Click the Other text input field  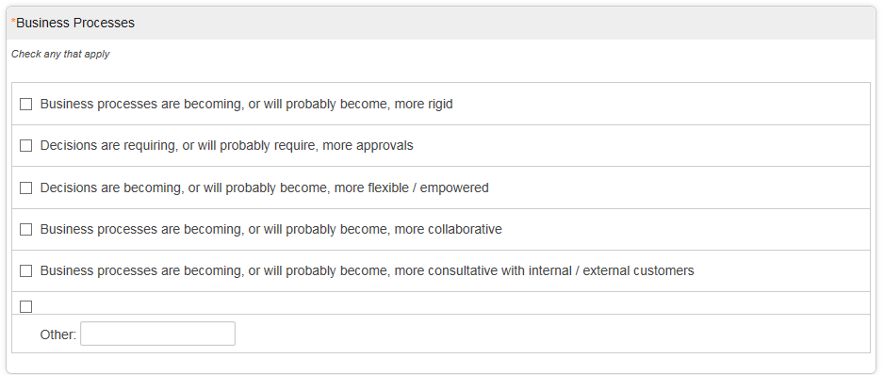pos(158,334)
